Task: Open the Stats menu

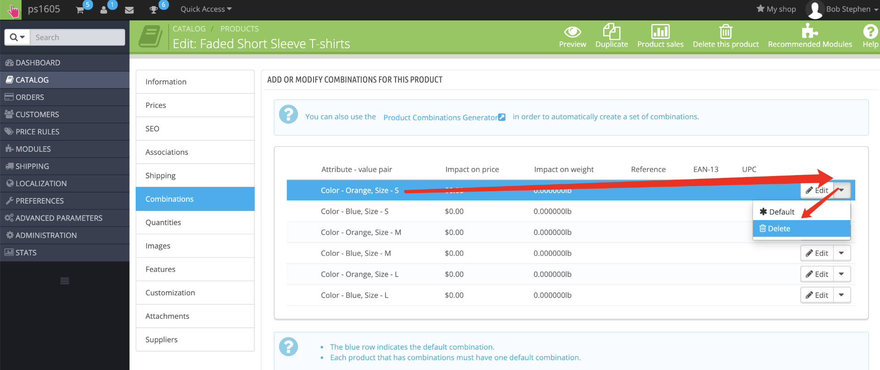Action: pos(65,253)
